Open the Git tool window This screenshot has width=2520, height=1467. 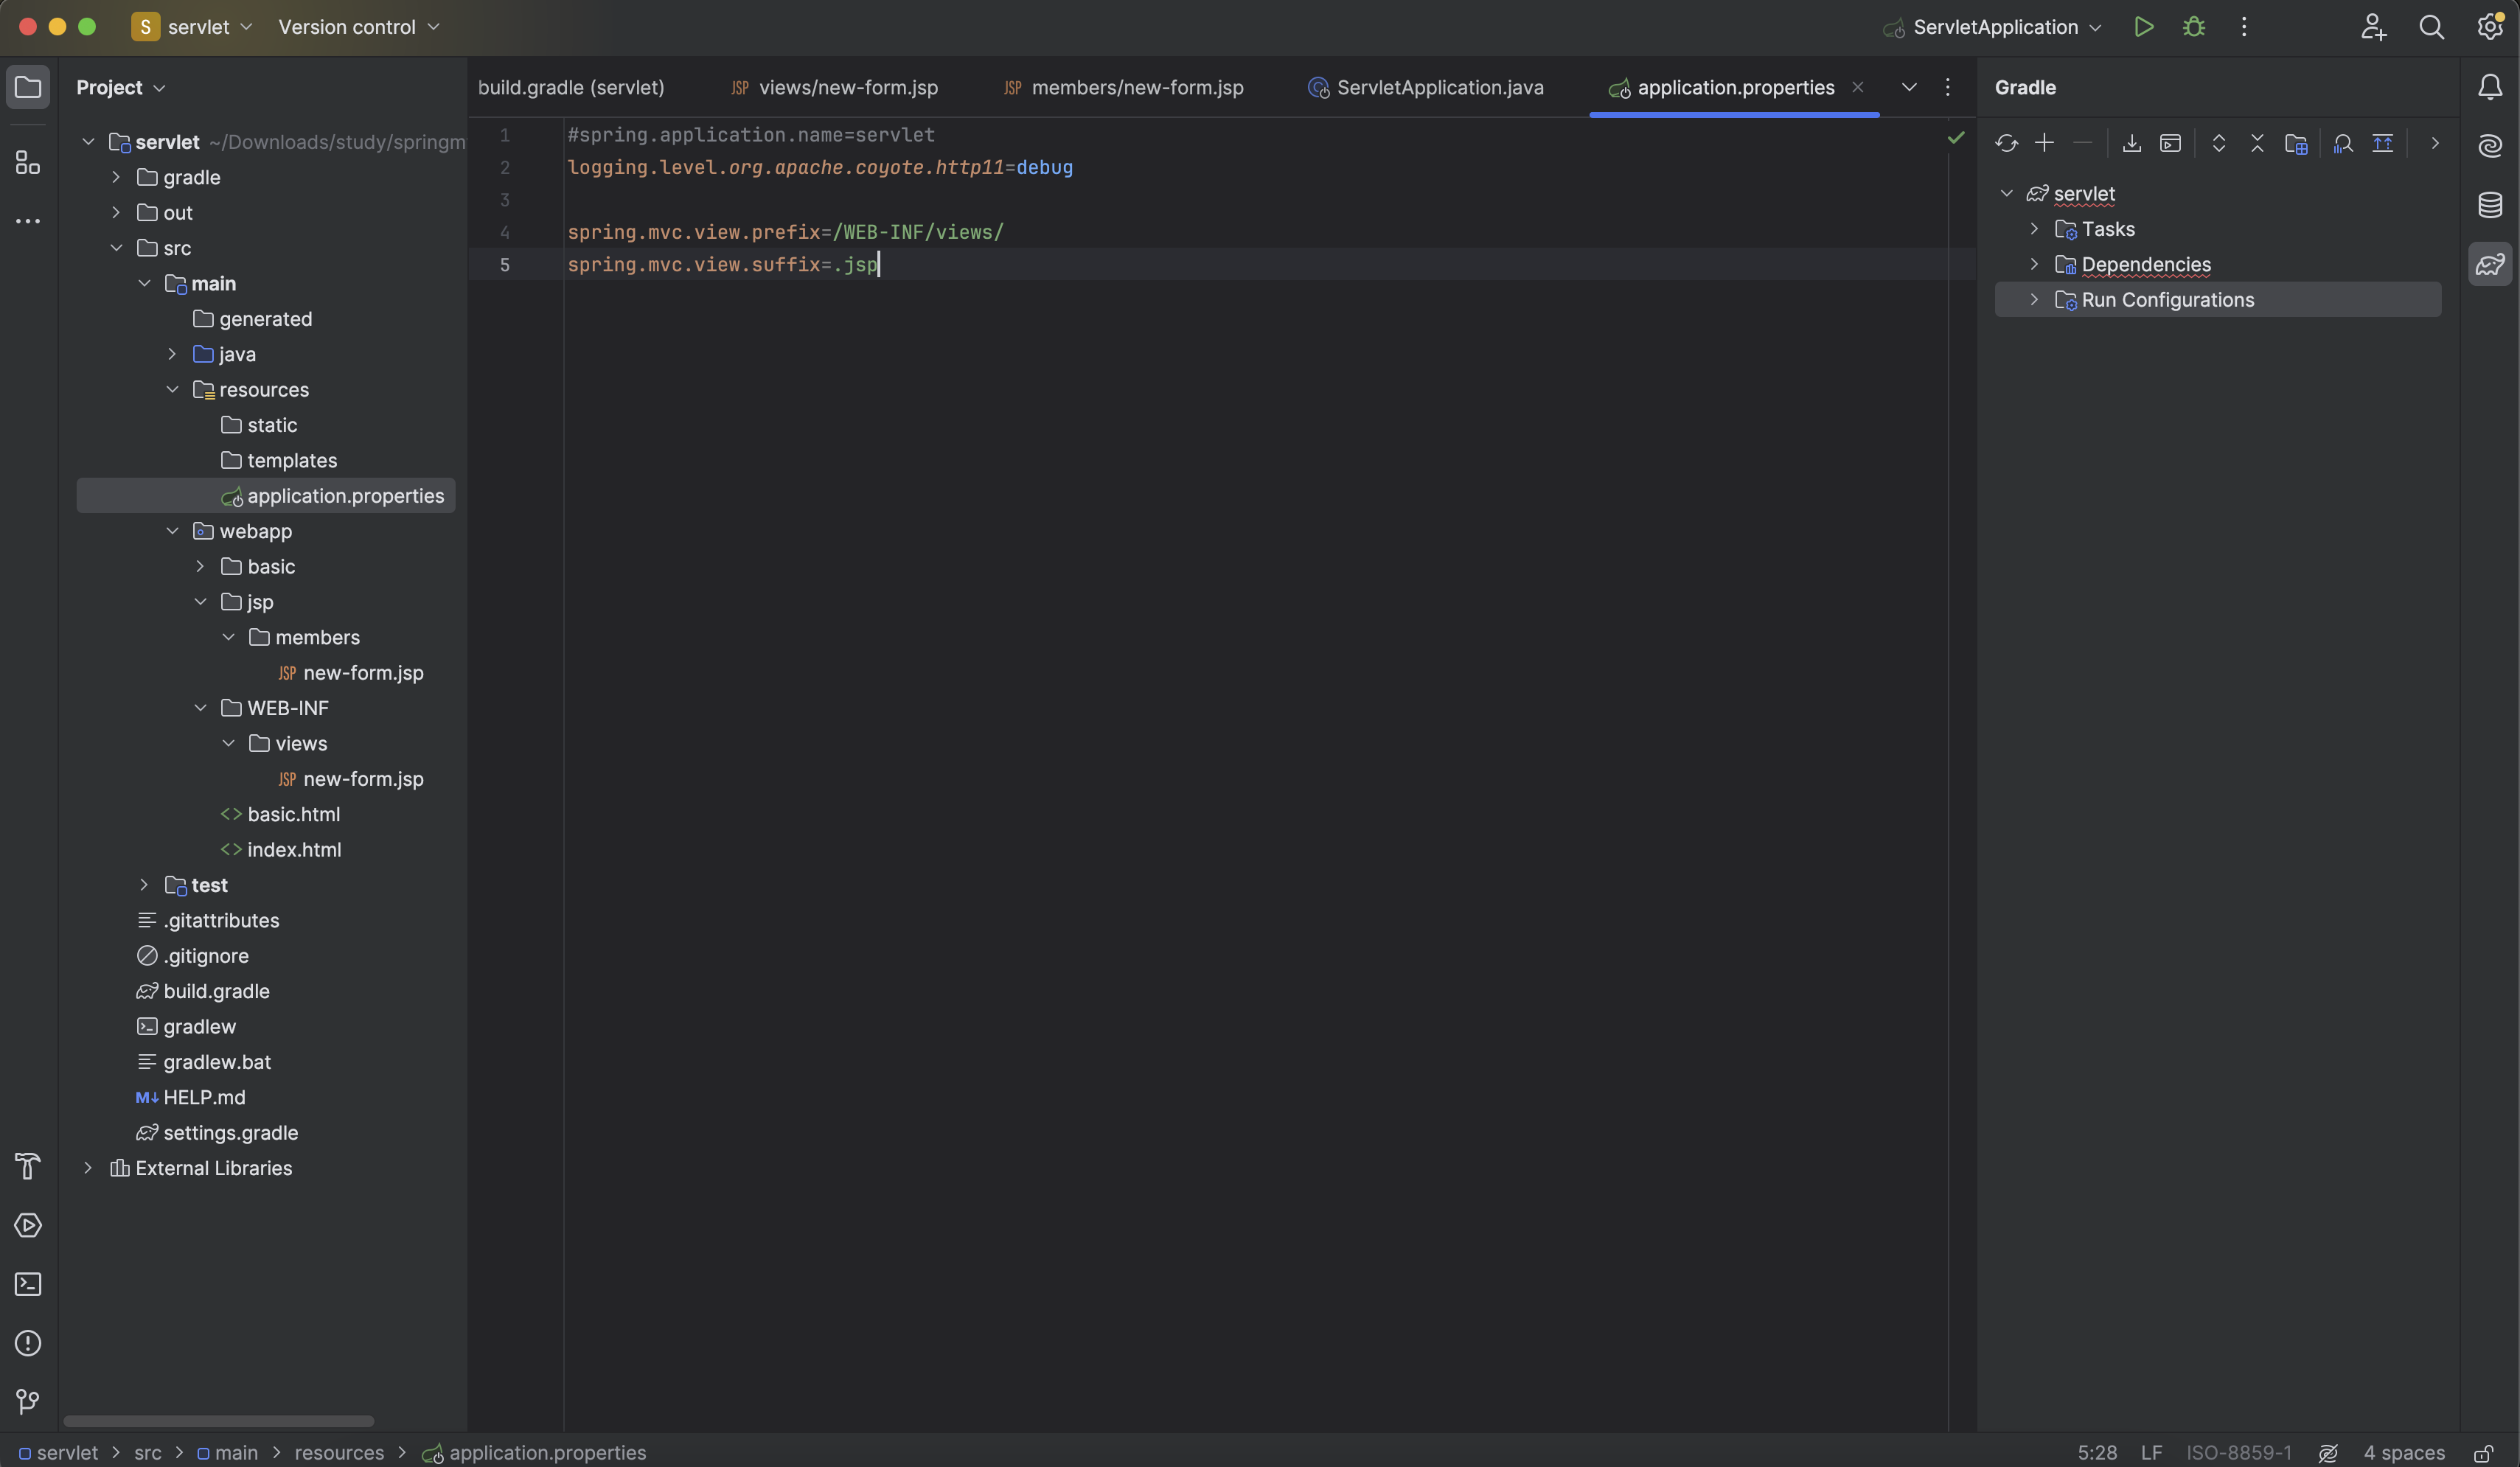pos(28,1402)
